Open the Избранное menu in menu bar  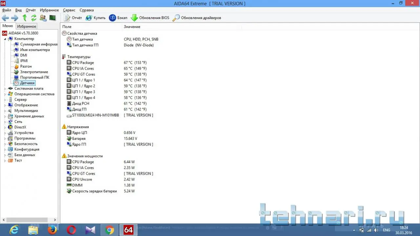point(49,10)
